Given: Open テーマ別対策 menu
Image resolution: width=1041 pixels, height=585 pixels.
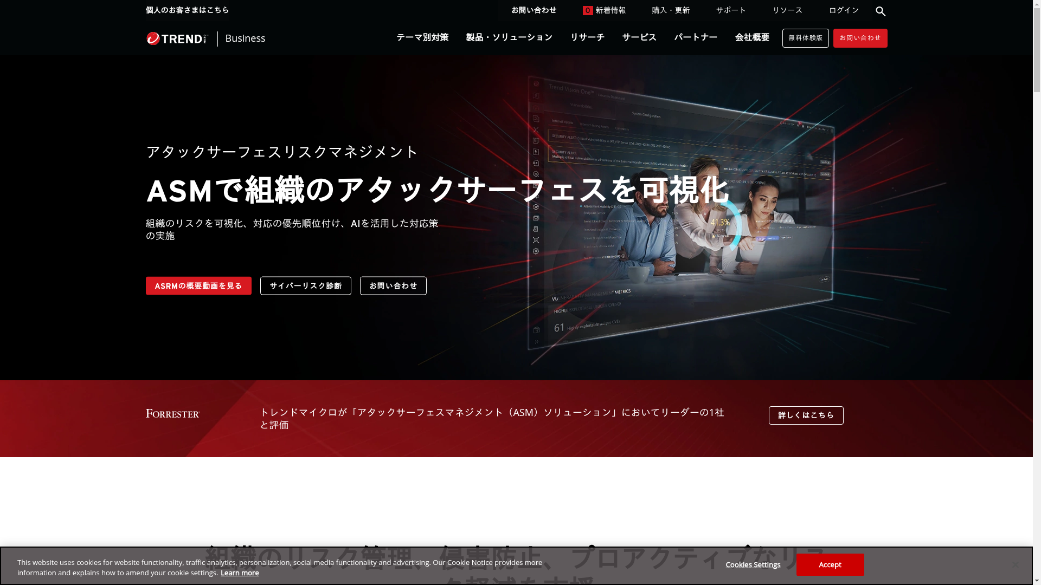Looking at the screenshot, I should pyautogui.click(x=422, y=37).
